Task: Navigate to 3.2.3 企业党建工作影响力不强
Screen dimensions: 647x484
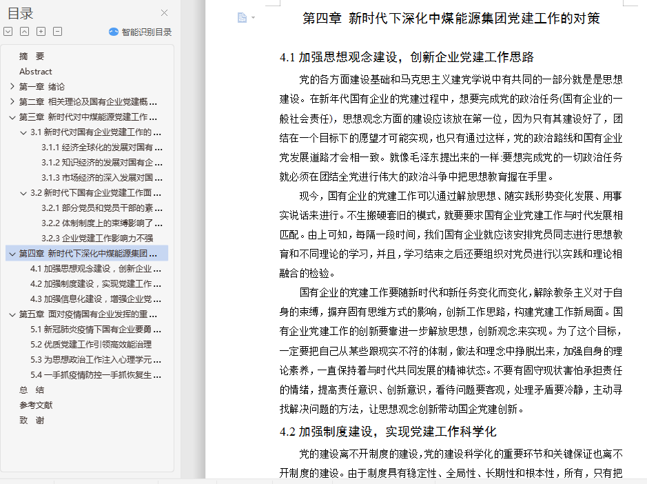Action: pos(97,239)
